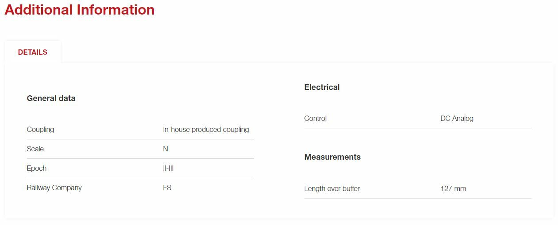Click the Measurements section heading

click(332, 157)
